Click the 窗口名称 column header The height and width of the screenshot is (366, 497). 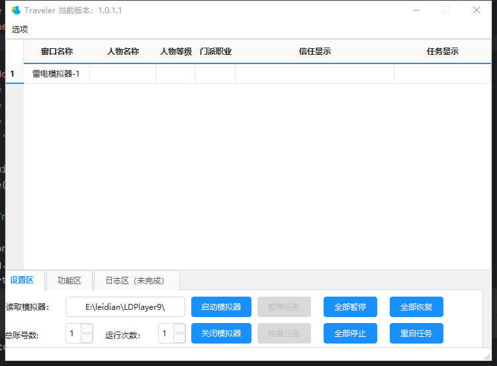57,52
